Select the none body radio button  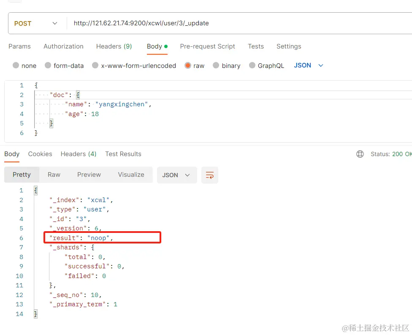click(16, 65)
